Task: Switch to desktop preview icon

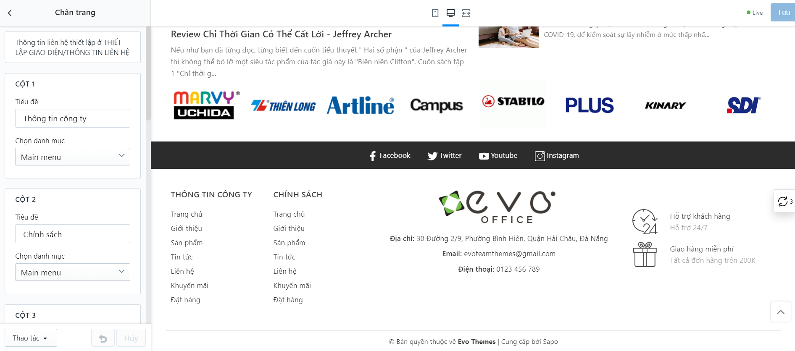Action: [450, 13]
